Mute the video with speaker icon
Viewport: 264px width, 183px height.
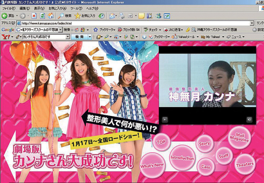pyautogui.click(x=249, y=120)
